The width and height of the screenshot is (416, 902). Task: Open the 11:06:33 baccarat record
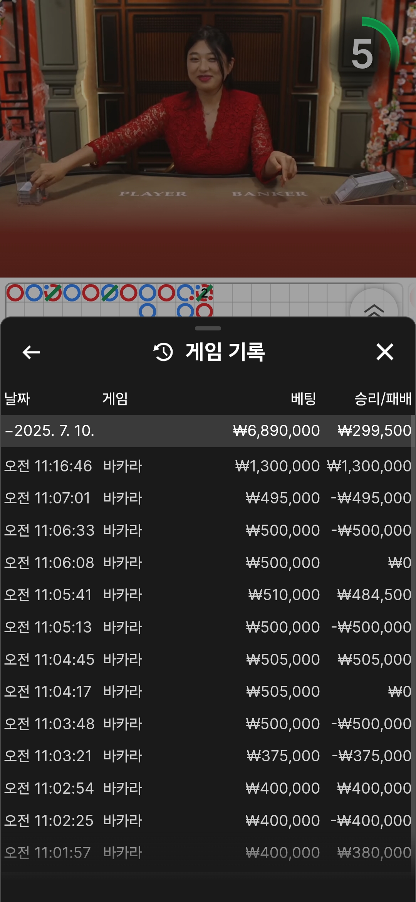(208, 530)
